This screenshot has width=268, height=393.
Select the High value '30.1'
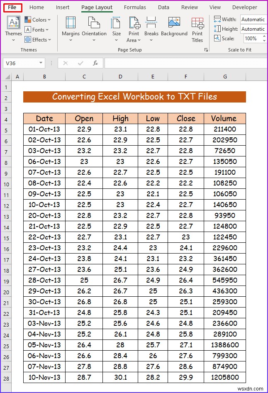[120, 377]
